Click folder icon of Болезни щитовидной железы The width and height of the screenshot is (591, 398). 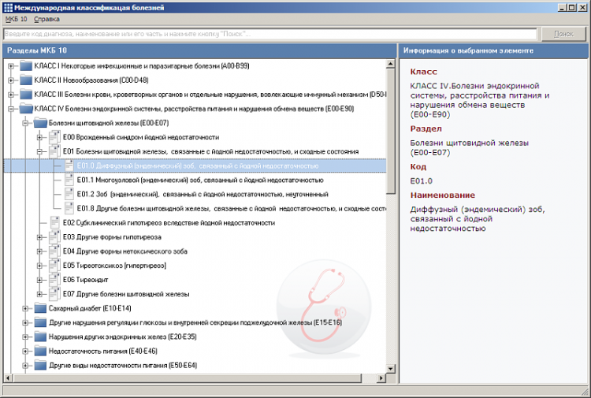pos(40,123)
